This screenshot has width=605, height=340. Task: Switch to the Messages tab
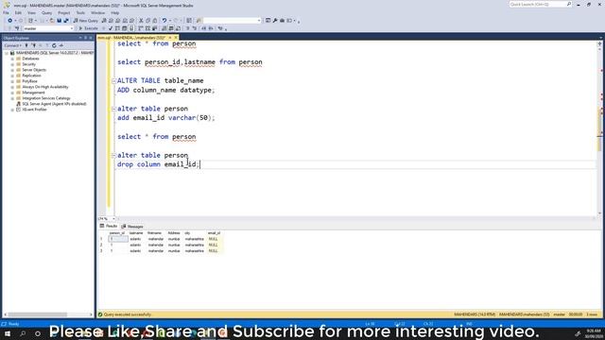132,227
